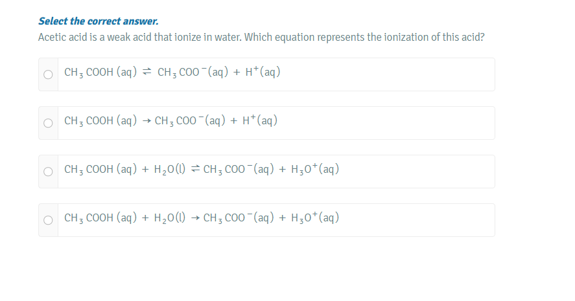575x301 pixels.
Task: Select radio button for the first equation
Action: point(48,74)
